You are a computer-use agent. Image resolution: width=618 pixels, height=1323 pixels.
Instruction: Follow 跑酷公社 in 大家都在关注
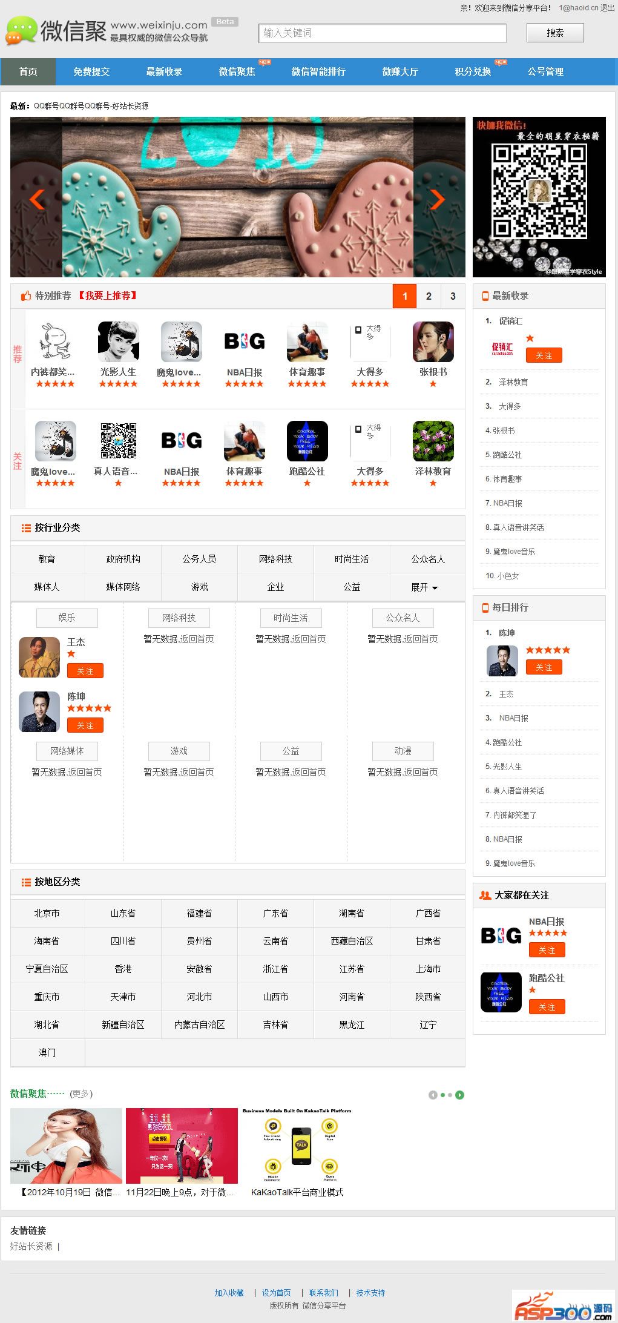pyautogui.click(x=547, y=1007)
